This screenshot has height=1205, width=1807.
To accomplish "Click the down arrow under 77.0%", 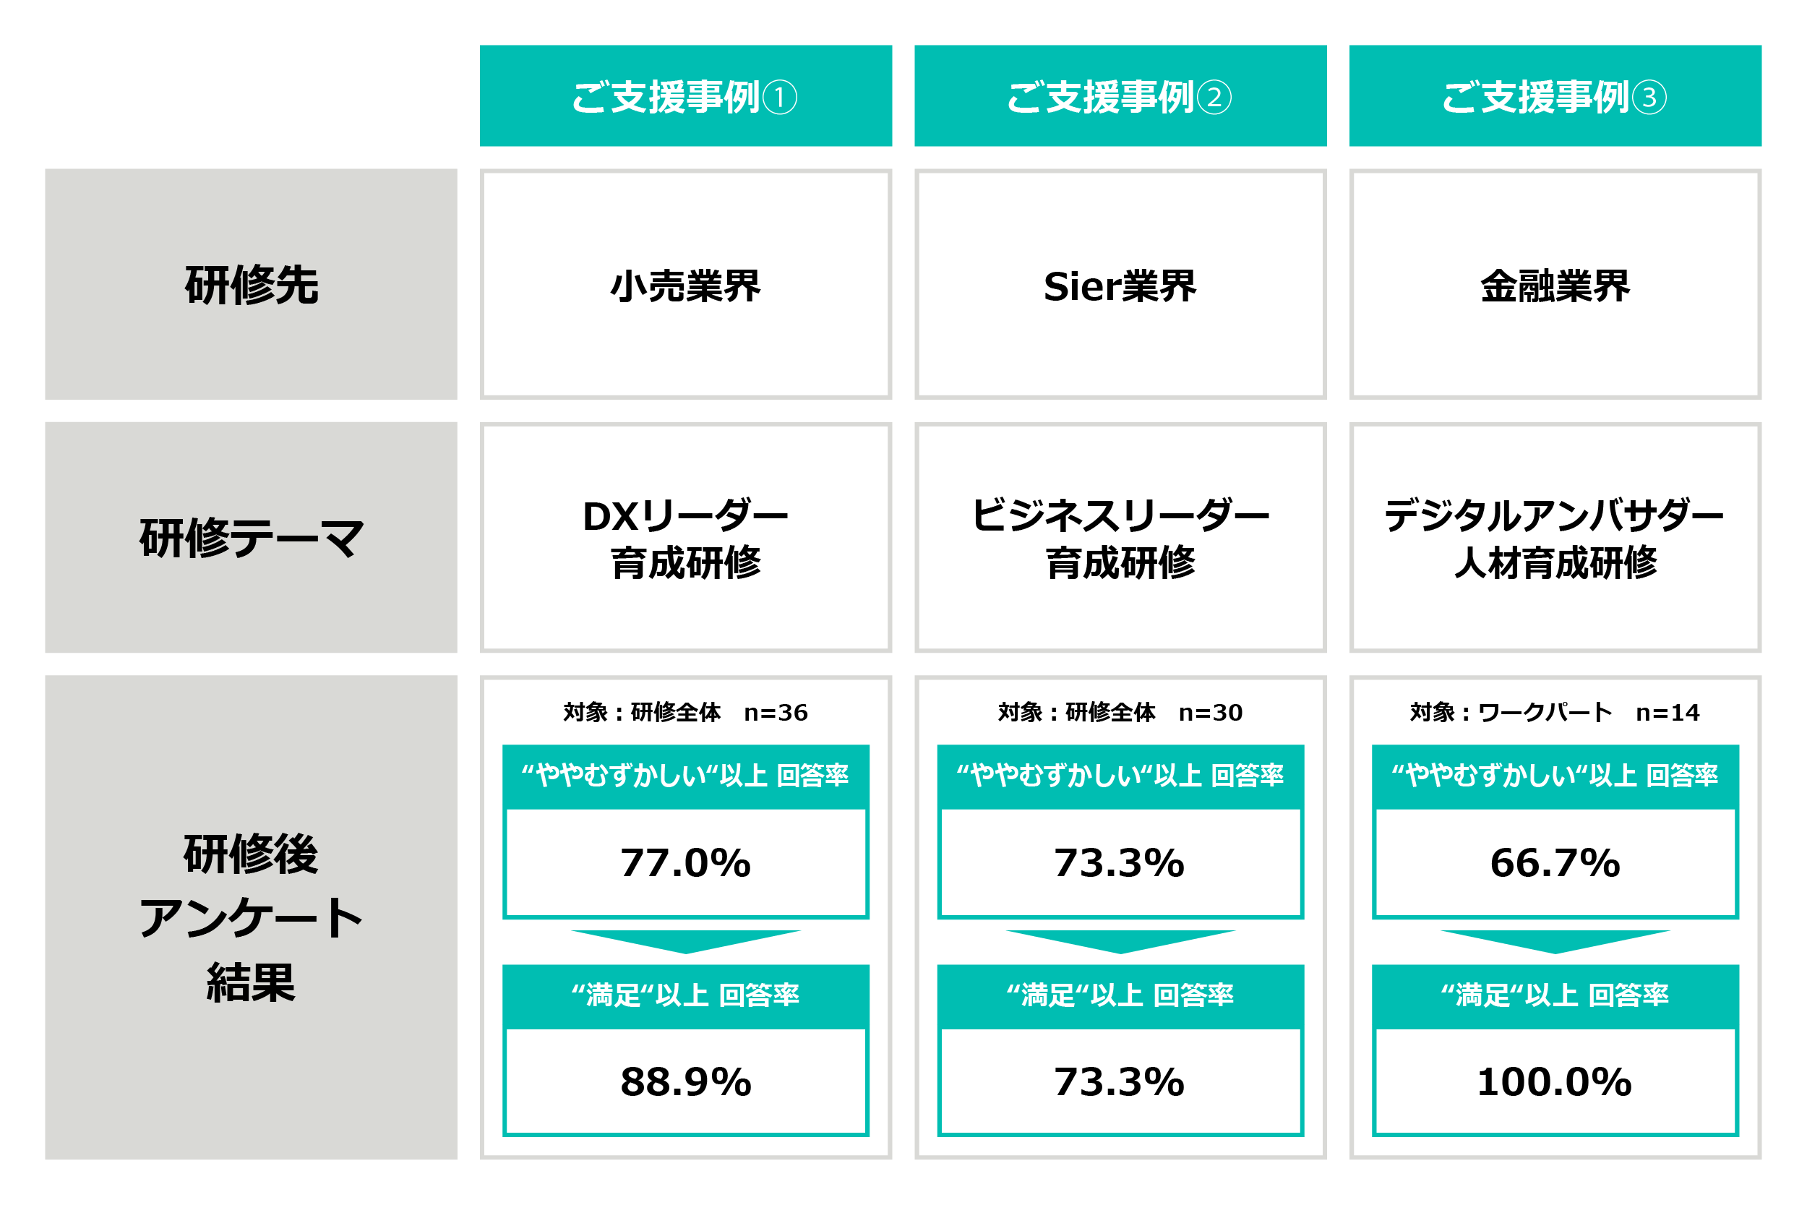I will coord(685,941).
